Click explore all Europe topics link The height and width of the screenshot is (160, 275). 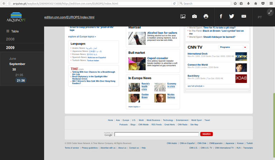(x=82, y=37)
